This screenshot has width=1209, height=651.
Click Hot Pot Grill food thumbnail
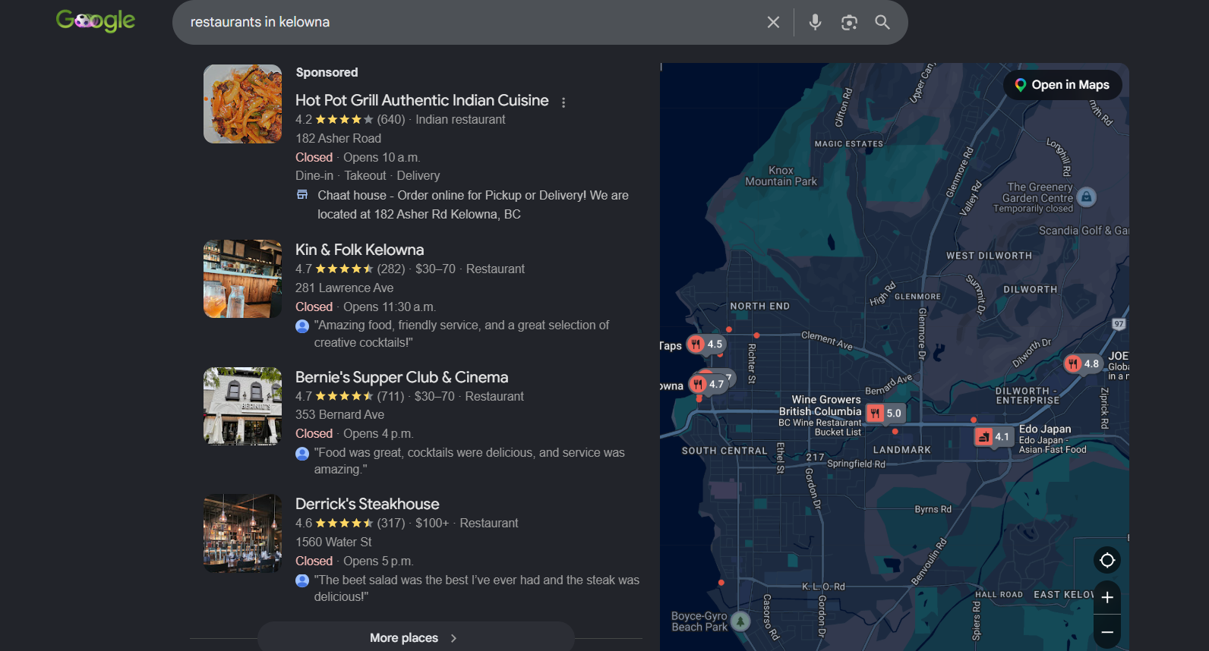tap(242, 104)
